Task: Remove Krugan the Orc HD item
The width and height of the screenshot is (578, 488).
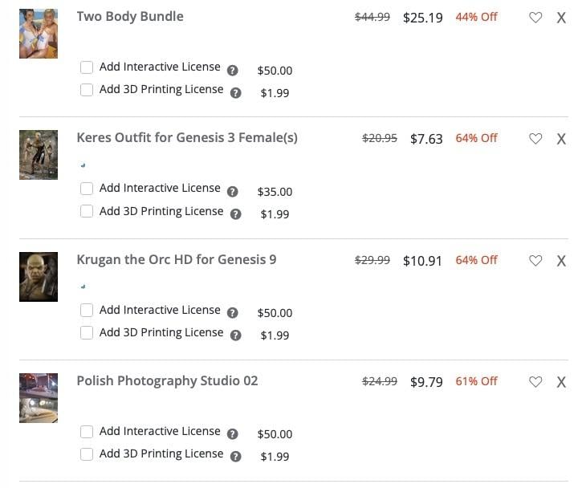Action: click(x=561, y=261)
